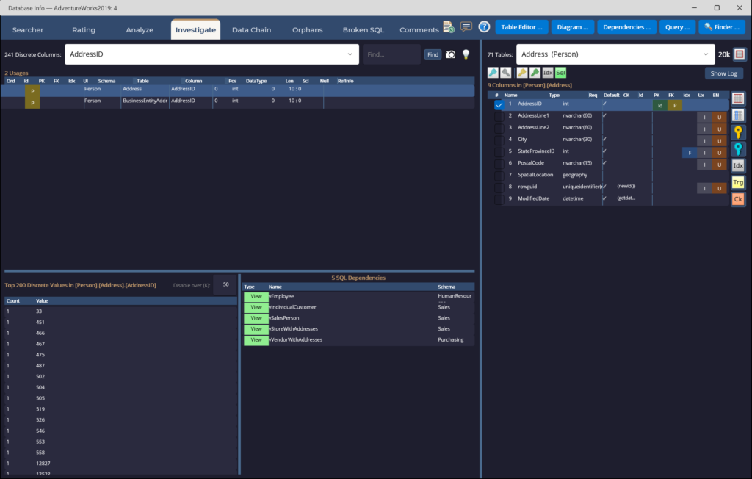Switch to the Broken SQL tab
Image resolution: width=752 pixels, height=479 pixels.
click(363, 30)
